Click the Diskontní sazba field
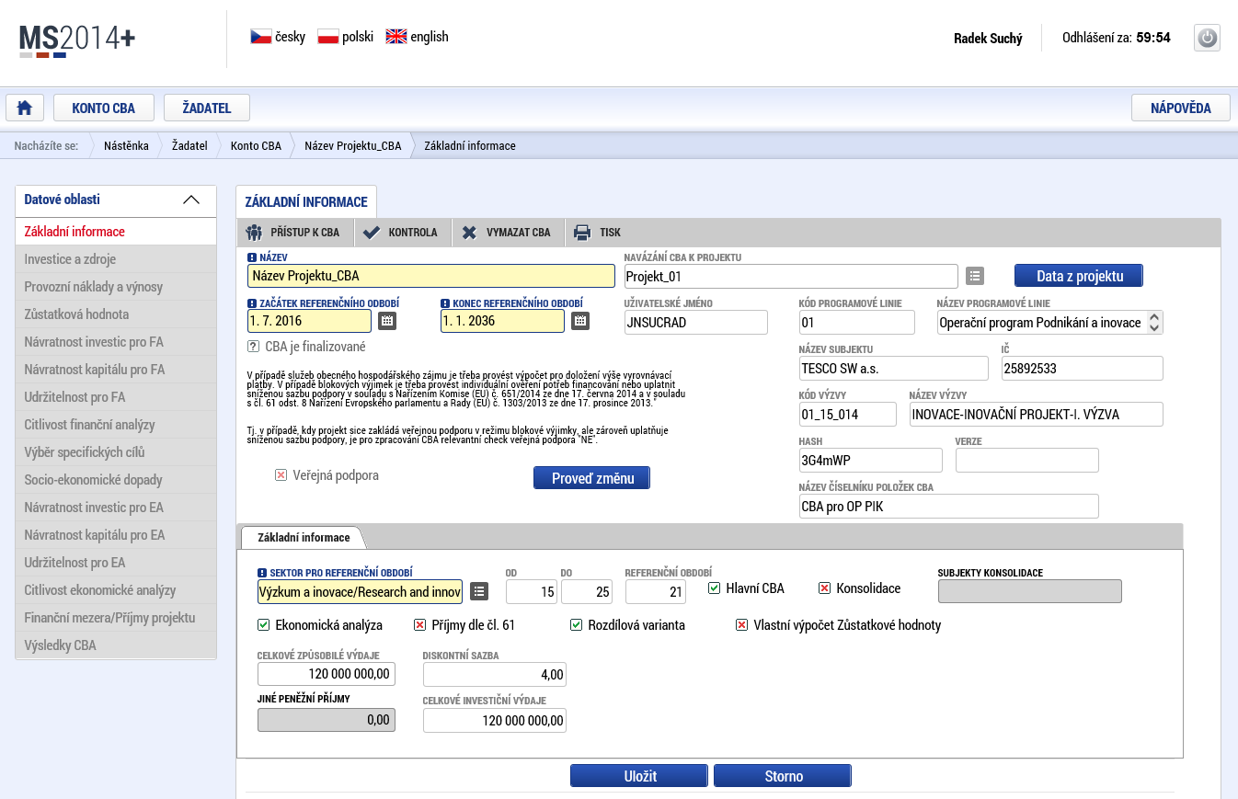 [495, 675]
